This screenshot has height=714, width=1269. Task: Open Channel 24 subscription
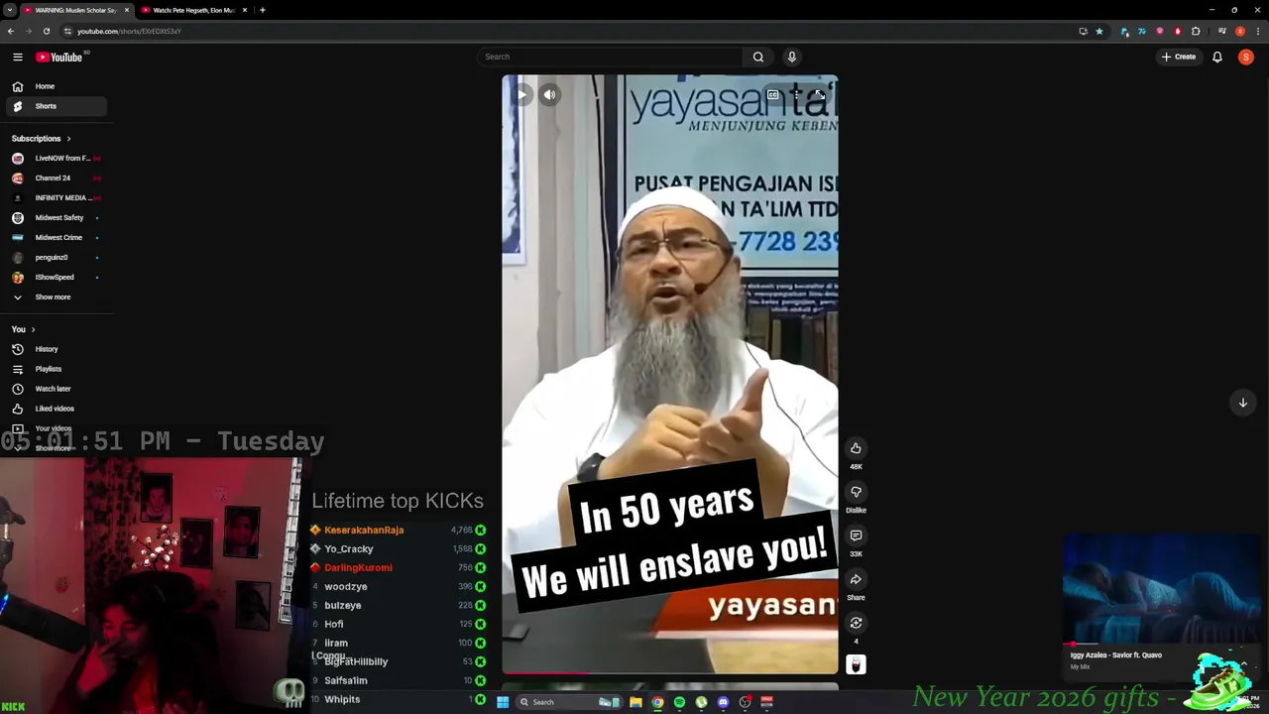point(55,178)
